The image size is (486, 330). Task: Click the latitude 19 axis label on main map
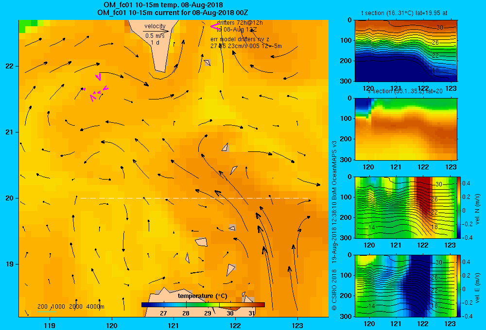coord(10,264)
